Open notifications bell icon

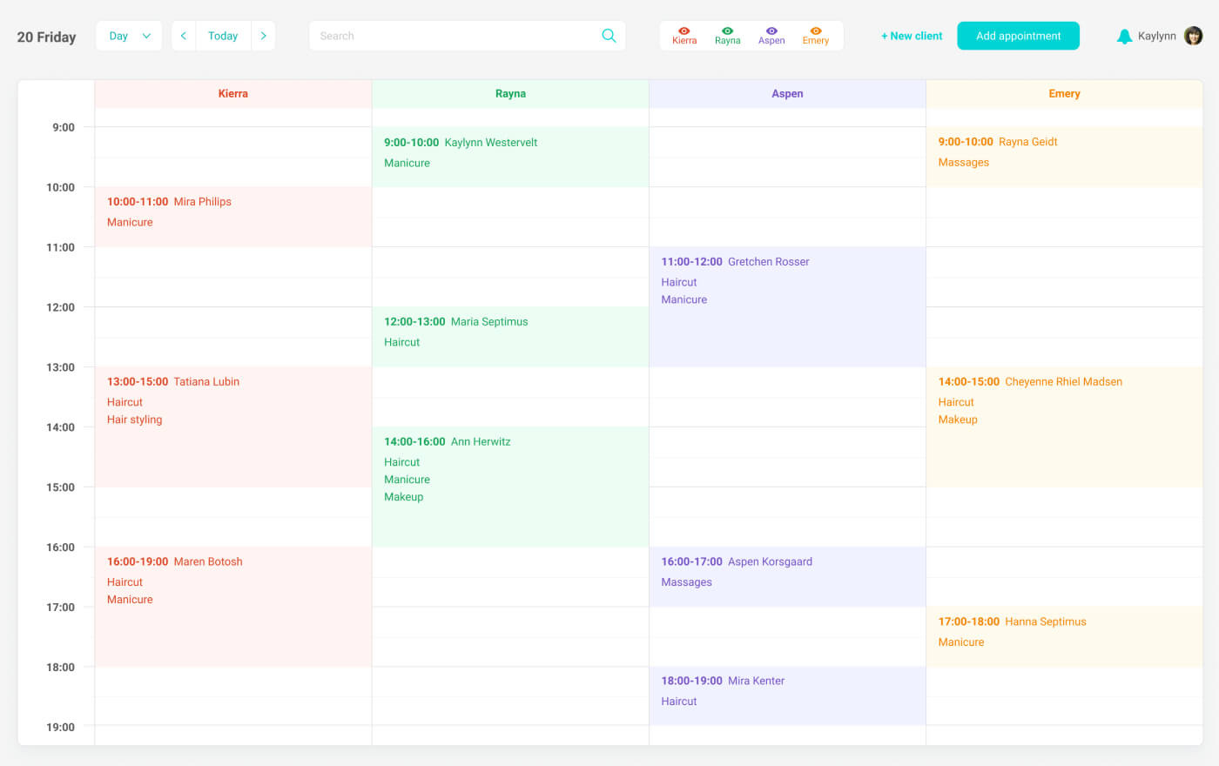(x=1124, y=37)
